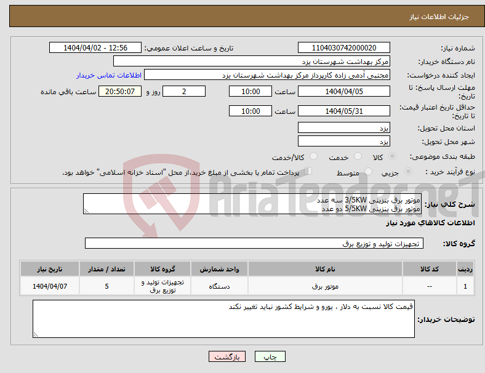The height and width of the screenshot is (373, 485).
Task: Click the table cell تجهیزات تولید و توزیع برق
Action: [x=162, y=286]
